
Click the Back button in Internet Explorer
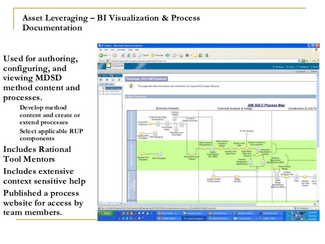(x=104, y=55)
